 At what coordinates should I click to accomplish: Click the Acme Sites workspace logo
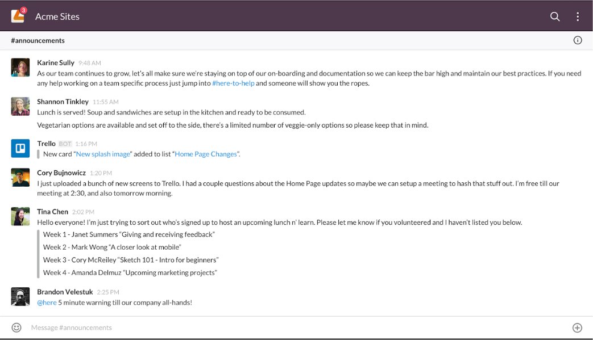tap(17, 15)
